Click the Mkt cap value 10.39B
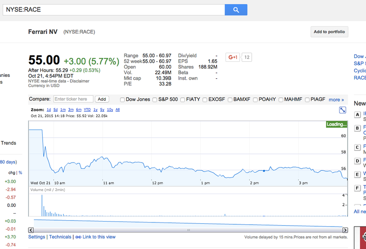The height and width of the screenshot is (249, 366). click(163, 78)
